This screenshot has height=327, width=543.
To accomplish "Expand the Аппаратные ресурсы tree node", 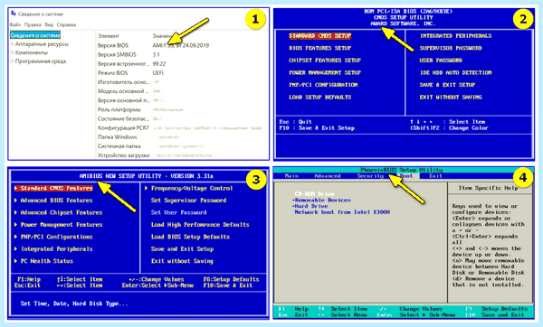I will pos(12,44).
